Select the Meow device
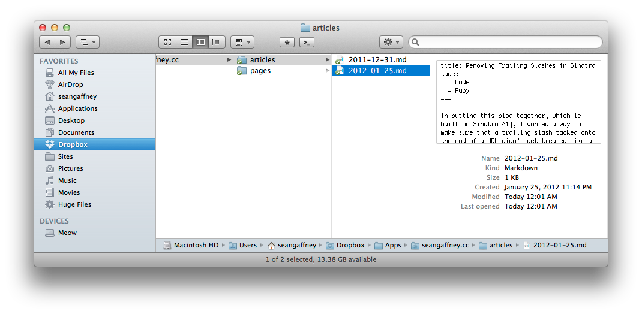This screenshot has height=314, width=642. (67, 233)
